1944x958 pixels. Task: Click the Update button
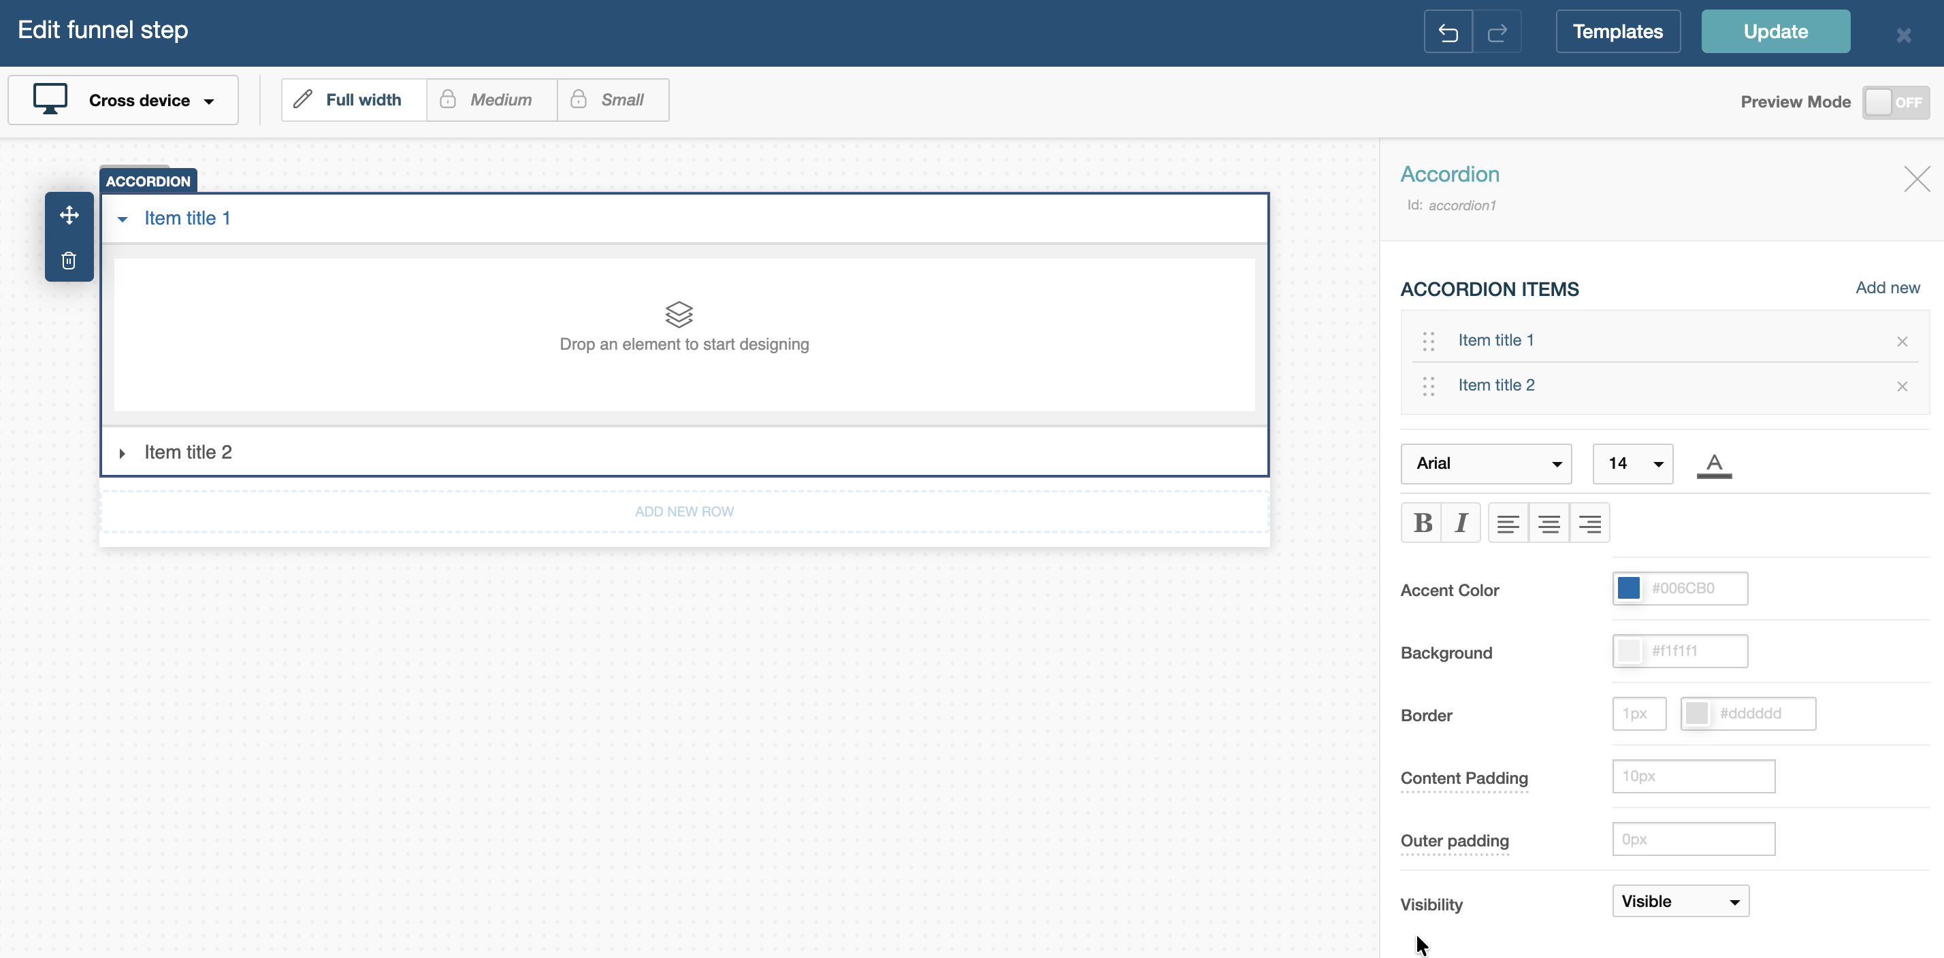point(1775,32)
